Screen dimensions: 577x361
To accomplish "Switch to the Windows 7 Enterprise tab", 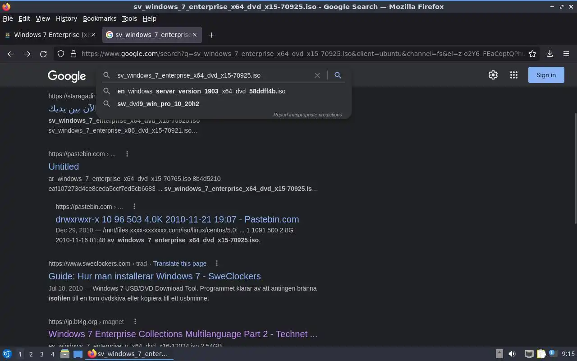I will pos(50,35).
